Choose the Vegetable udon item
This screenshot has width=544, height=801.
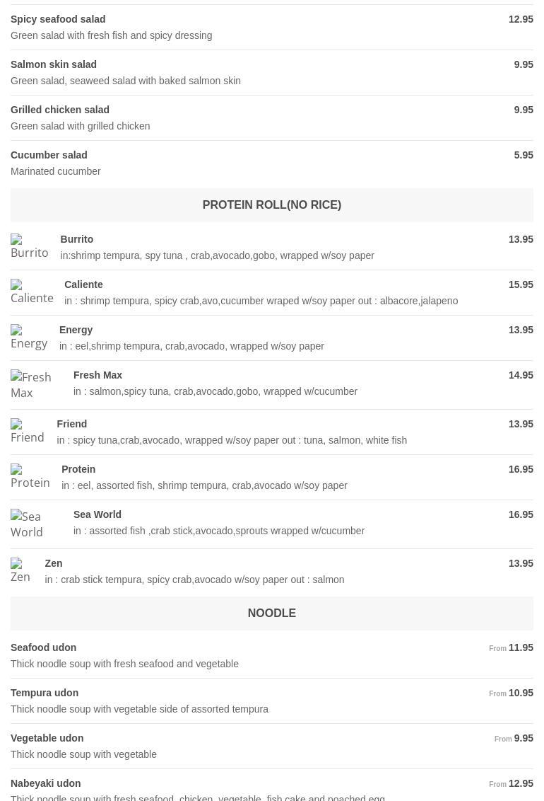47,738
